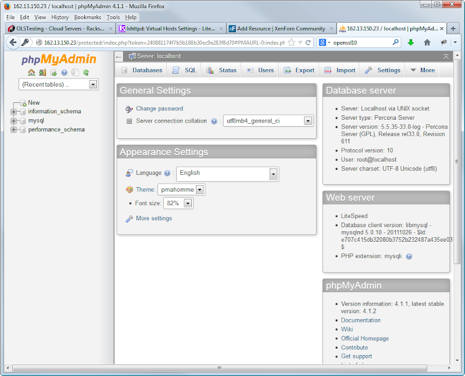Expand the information_schema tree node
465x376 pixels.
pos(13,112)
